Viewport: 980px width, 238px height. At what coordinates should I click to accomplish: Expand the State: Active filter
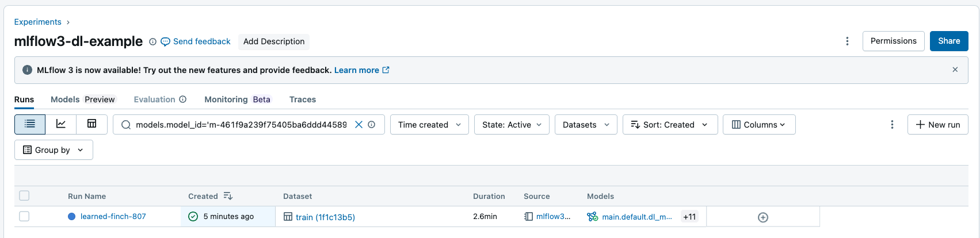pyautogui.click(x=512, y=125)
